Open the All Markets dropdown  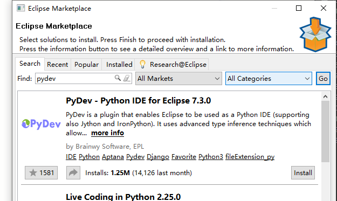click(x=178, y=78)
